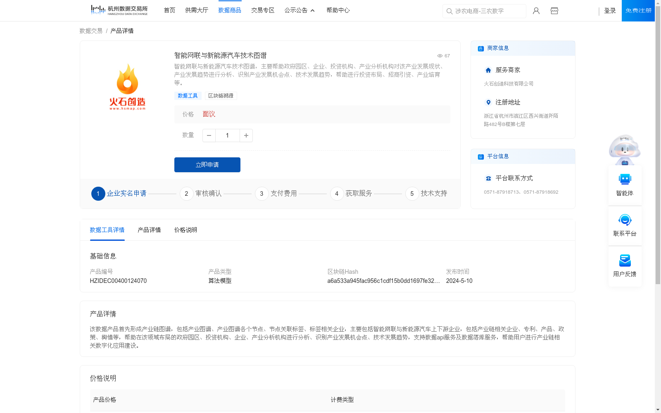Screen dimensions: 661x413
Task: Click the search magnifier icon
Action: [449, 11]
